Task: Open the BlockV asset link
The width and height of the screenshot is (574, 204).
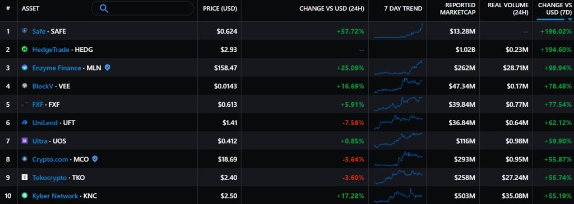Action: point(43,86)
